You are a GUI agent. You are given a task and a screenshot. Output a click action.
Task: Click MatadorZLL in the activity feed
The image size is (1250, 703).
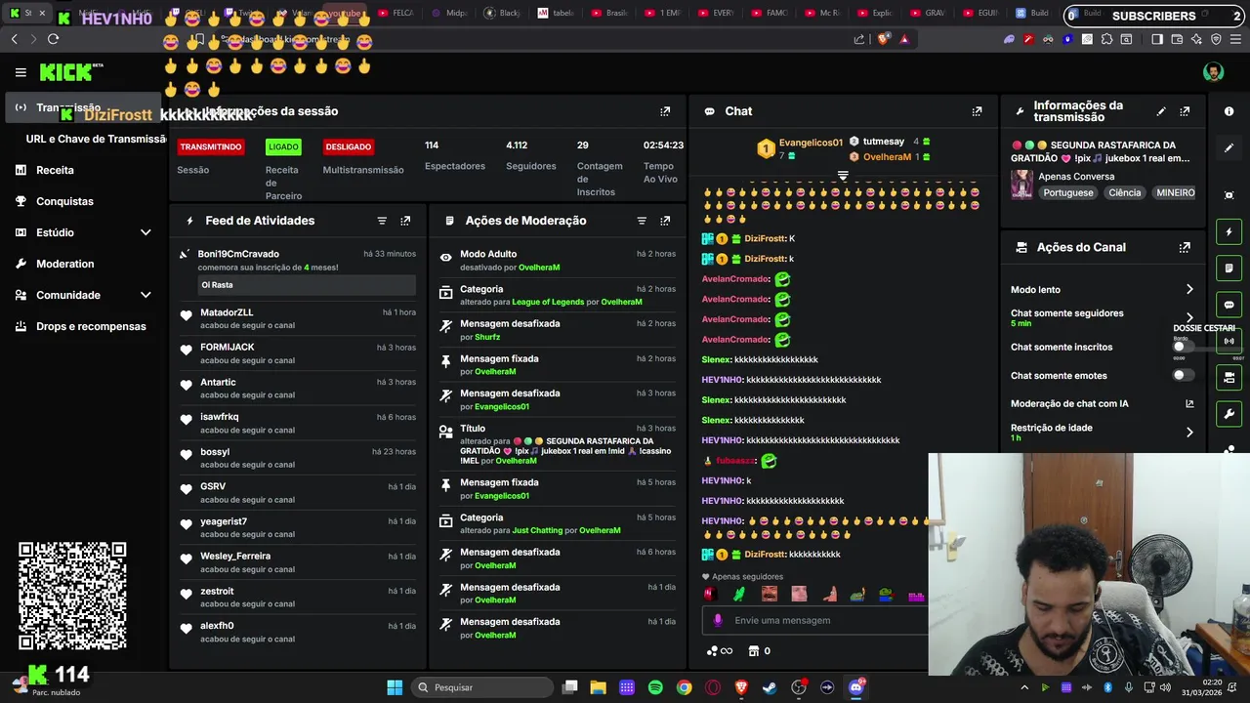click(x=227, y=312)
